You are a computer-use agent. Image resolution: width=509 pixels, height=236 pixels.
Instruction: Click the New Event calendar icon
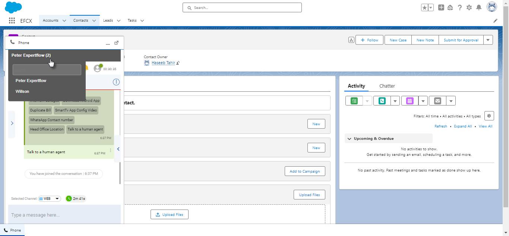(x=410, y=101)
